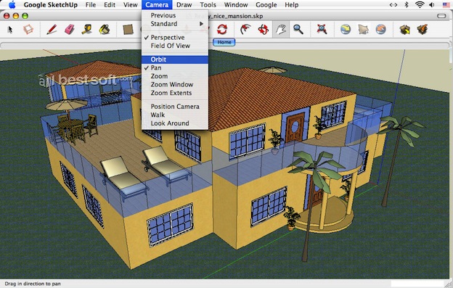Open the Window menu

[x=236, y=5]
